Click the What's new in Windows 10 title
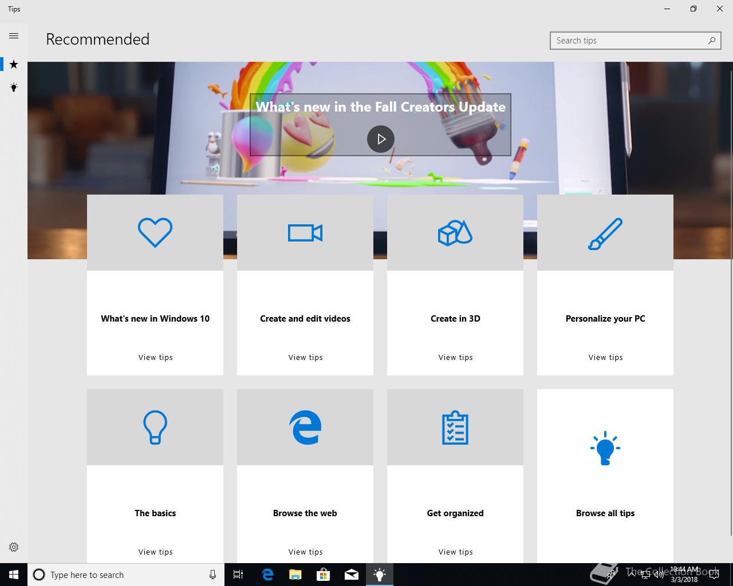This screenshot has height=586, width=733. click(155, 319)
